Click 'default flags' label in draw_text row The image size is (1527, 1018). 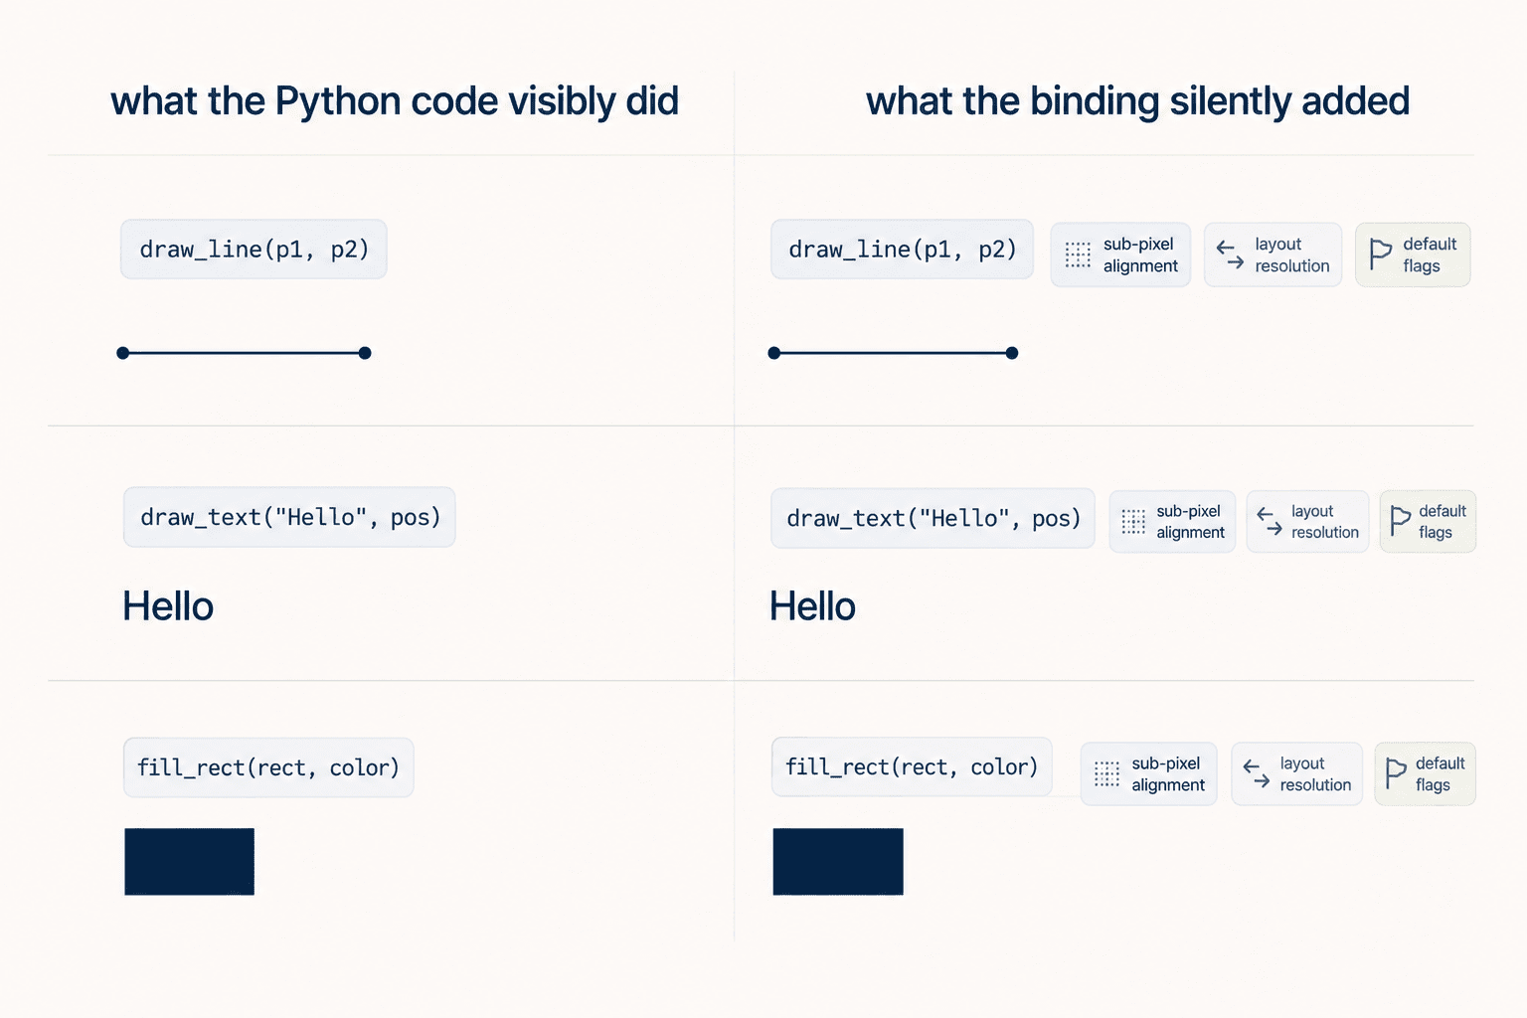point(1442,522)
